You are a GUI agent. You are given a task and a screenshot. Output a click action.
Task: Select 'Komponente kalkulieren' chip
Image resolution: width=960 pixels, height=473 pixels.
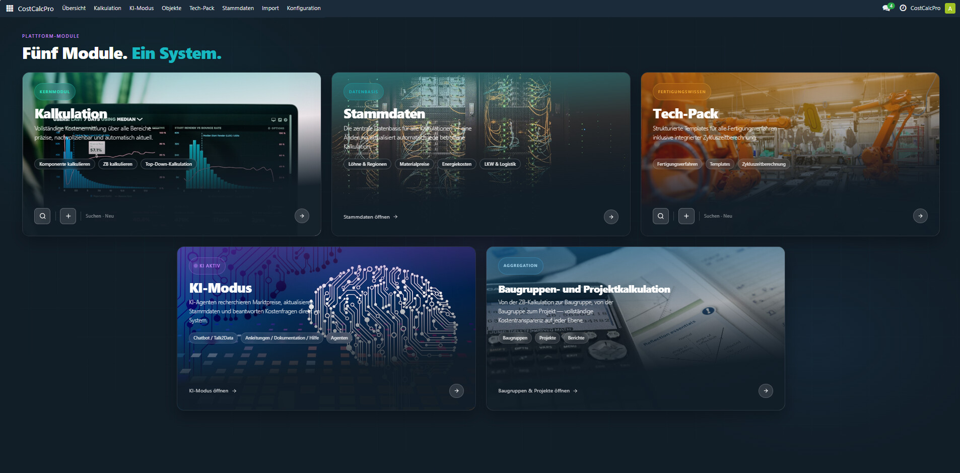pos(64,164)
